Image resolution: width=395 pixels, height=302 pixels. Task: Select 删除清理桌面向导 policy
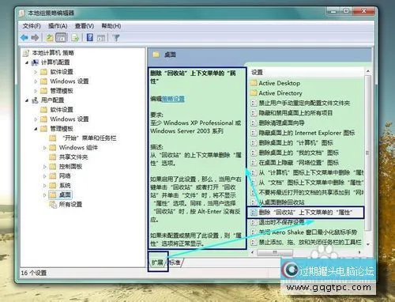281,123
